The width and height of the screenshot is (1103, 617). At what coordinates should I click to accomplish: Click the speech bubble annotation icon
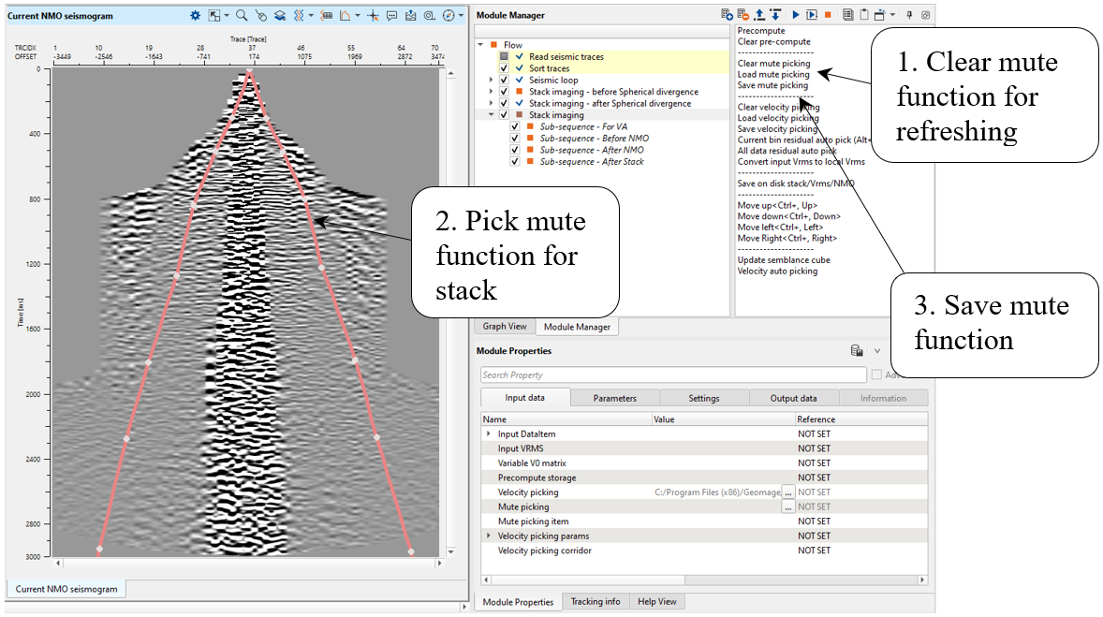(391, 15)
